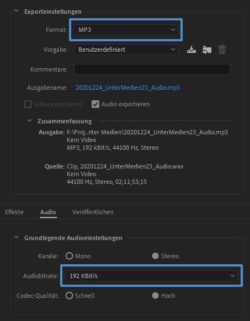Click inside the Kommentare text field

click(152, 69)
